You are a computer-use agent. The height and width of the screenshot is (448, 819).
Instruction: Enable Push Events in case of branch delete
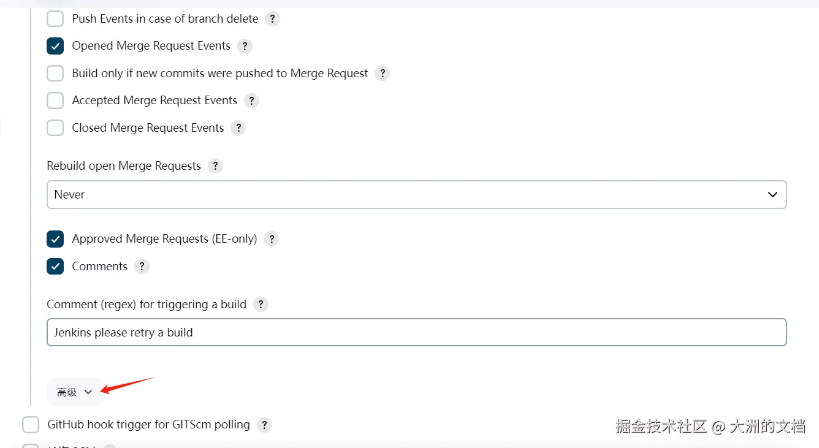(x=55, y=19)
